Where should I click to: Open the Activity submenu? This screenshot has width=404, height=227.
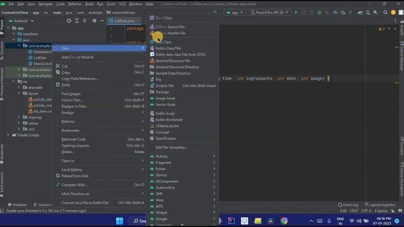point(182,156)
